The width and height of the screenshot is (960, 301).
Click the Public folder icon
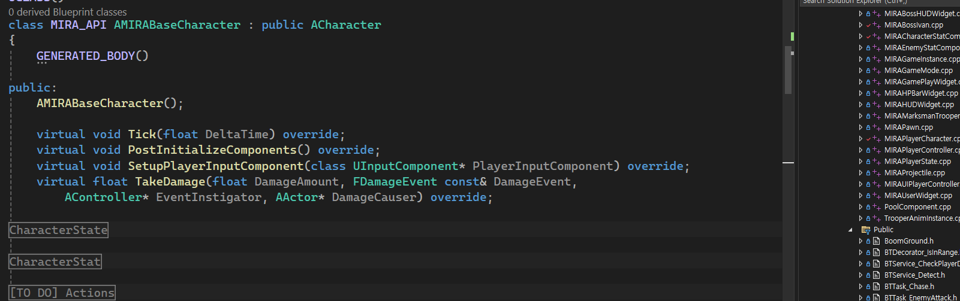pos(866,230)
